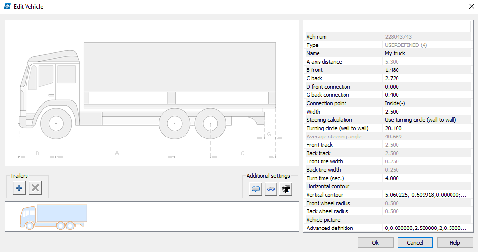Click the remove trailer X icon

tap(35, 188)
